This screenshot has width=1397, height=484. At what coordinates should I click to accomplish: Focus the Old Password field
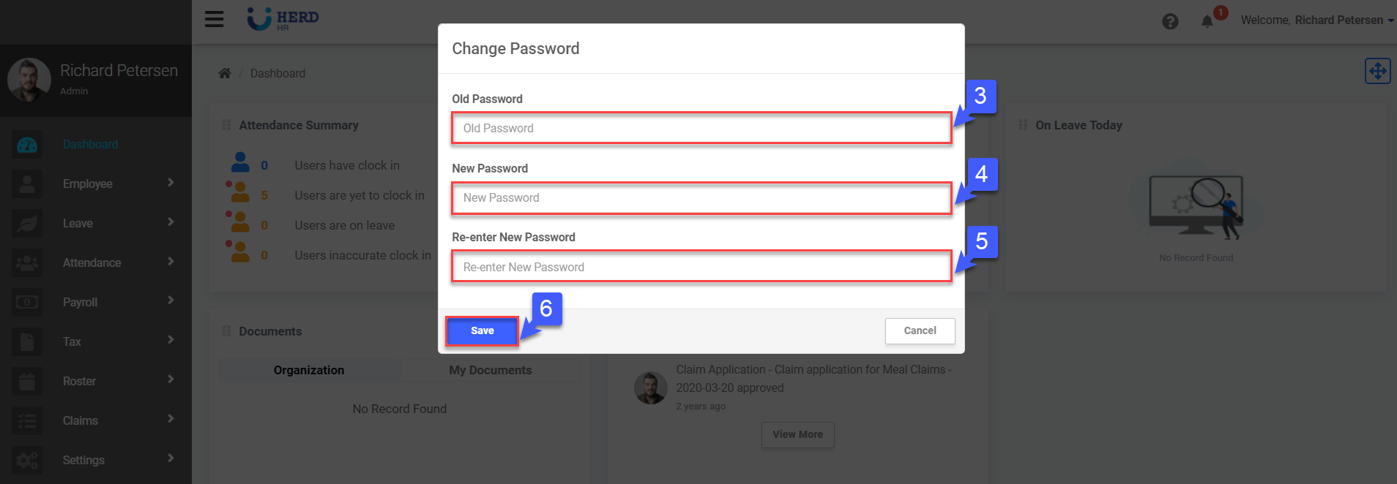click(701, 128)
